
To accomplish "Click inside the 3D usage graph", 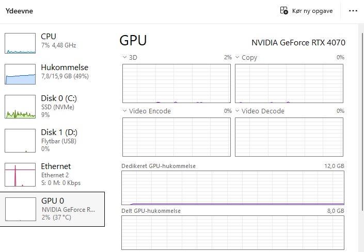I will [177, 83].
